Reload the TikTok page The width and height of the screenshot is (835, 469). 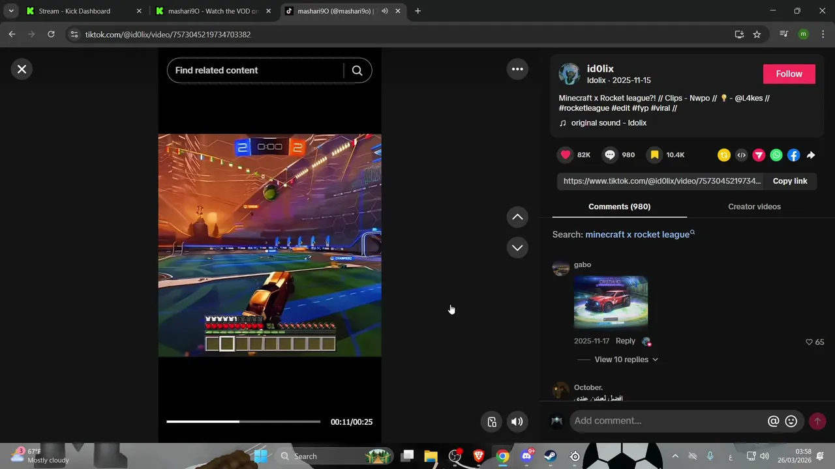tap(51, 35)
